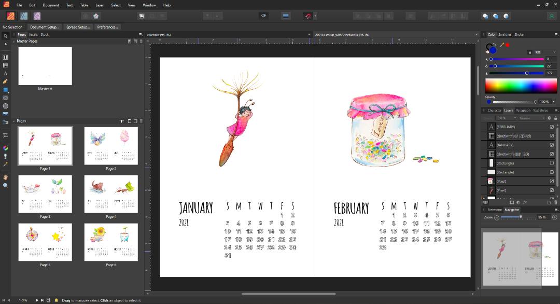Toggle visibility of JANUARY layer
The height and width of the screenshot is (304, 560).
(552, 145)
